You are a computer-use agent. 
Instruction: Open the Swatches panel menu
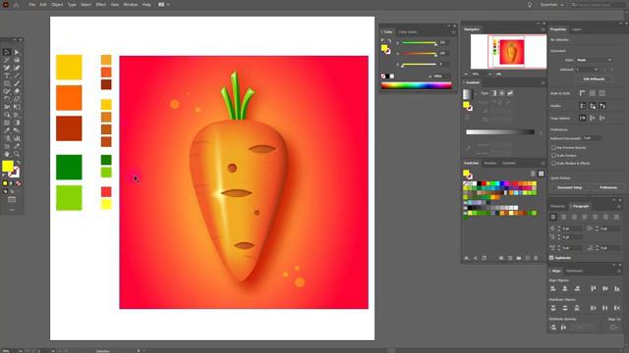pyautogui.click(x=543, y=164)
